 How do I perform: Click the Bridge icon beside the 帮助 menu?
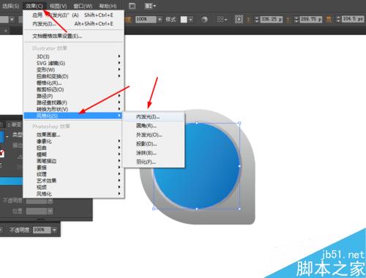(x=132, y=6)
